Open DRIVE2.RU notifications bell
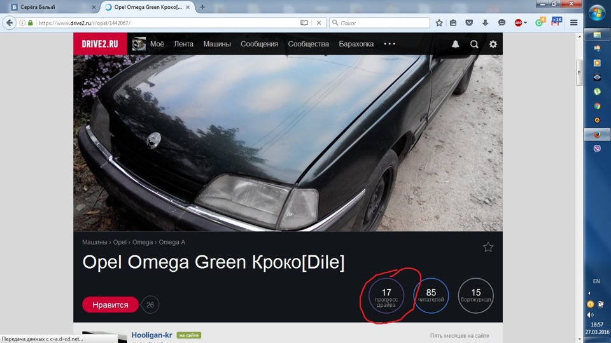The width and height of the screenshot is (611, 343). click(x=455, y=44)
